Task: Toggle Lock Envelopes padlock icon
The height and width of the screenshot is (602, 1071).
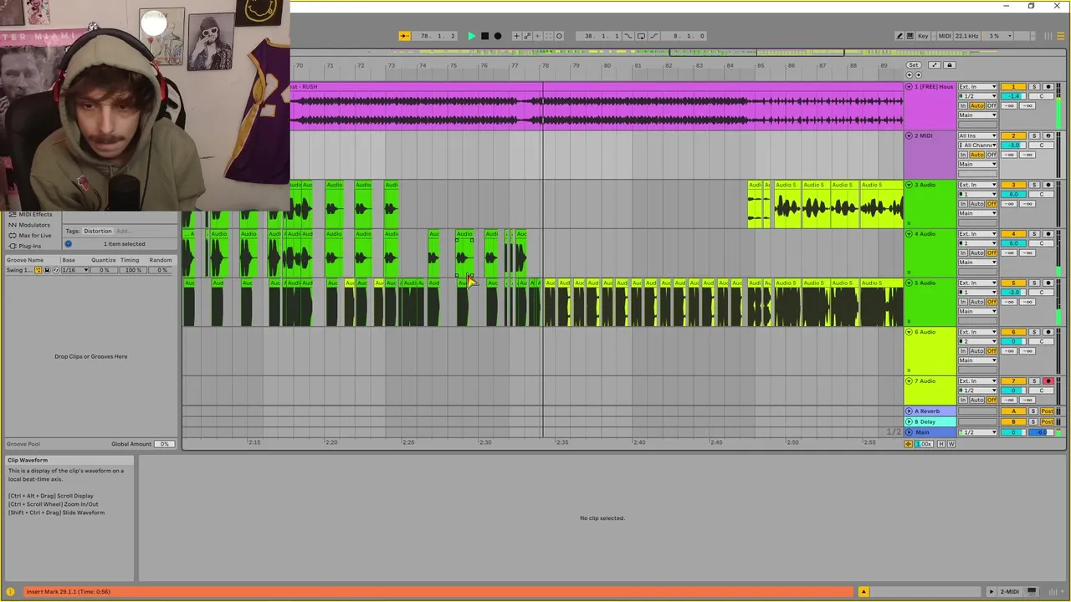Action: 949,64
